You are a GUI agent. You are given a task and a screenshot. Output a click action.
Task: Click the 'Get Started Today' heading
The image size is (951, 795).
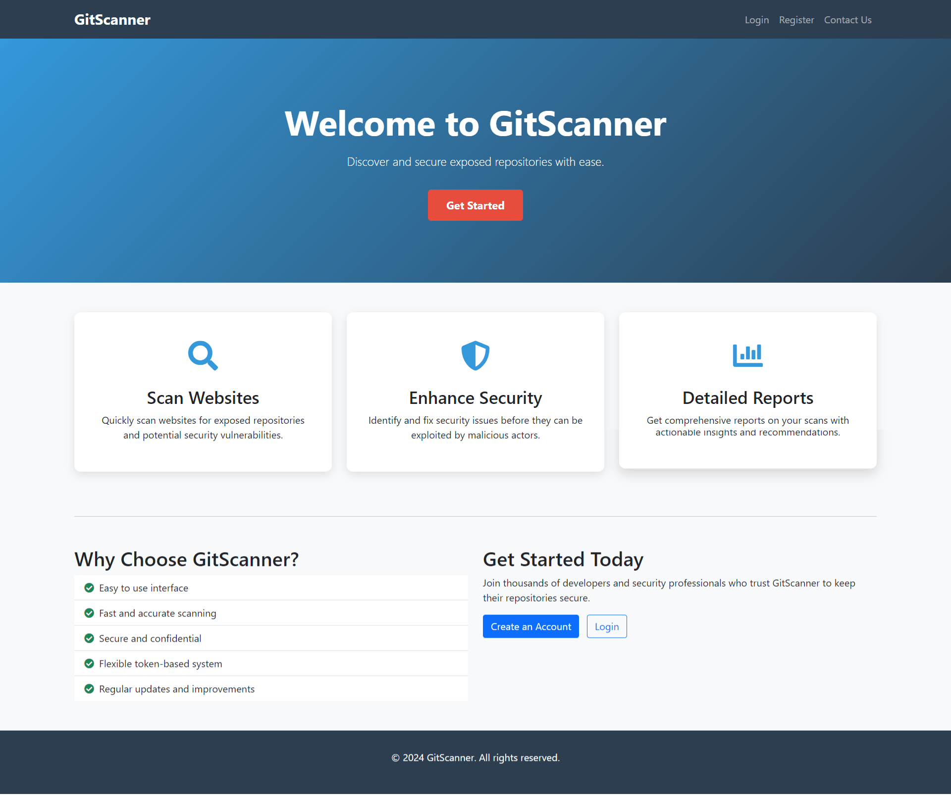click(563, 559)
